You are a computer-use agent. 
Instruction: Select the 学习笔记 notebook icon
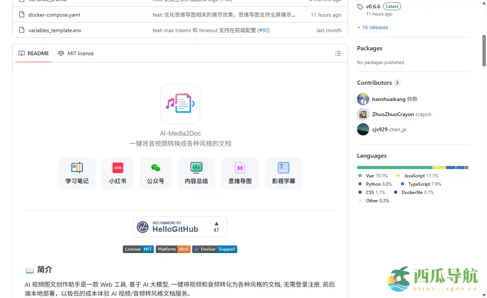pos(77,168)
